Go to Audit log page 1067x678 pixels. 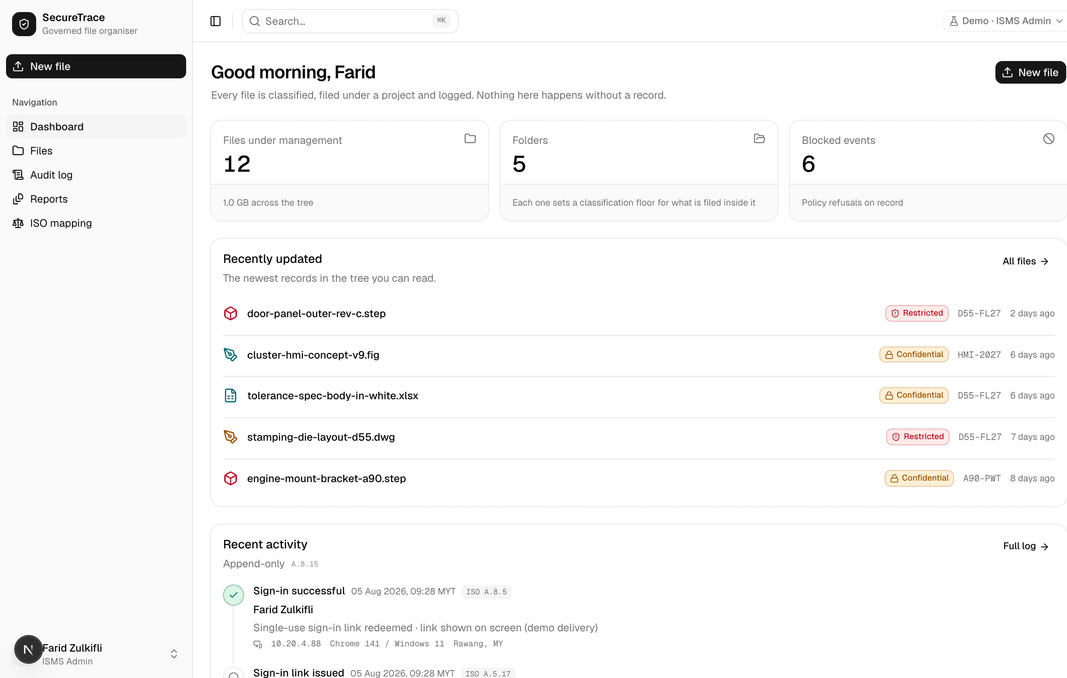[96, 175]
